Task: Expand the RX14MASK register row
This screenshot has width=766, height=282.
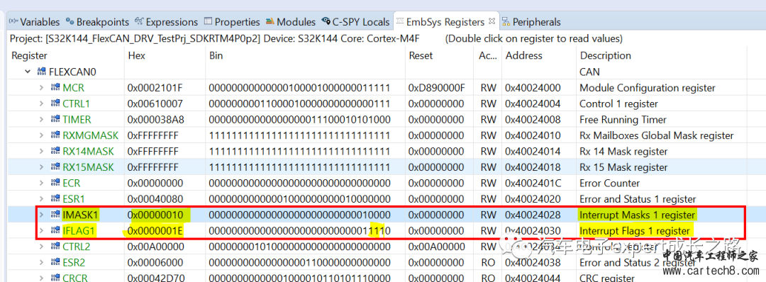Action: [x=42, y=151]
